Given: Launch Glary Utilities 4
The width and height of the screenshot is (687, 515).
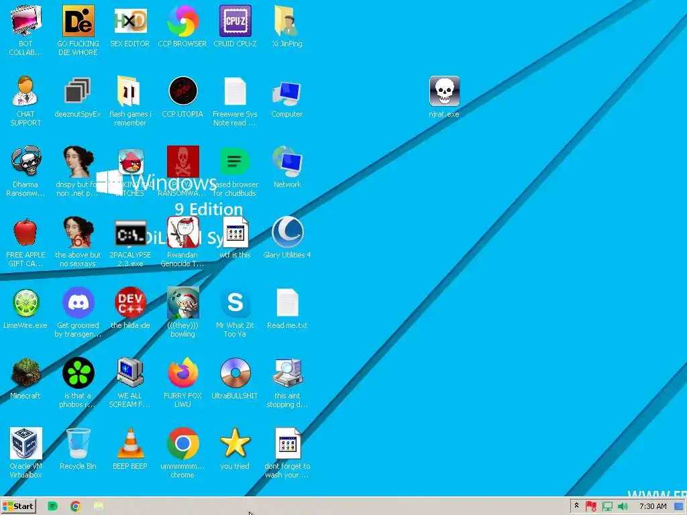Looking at the screenshot, I should [x=287, y=238].
